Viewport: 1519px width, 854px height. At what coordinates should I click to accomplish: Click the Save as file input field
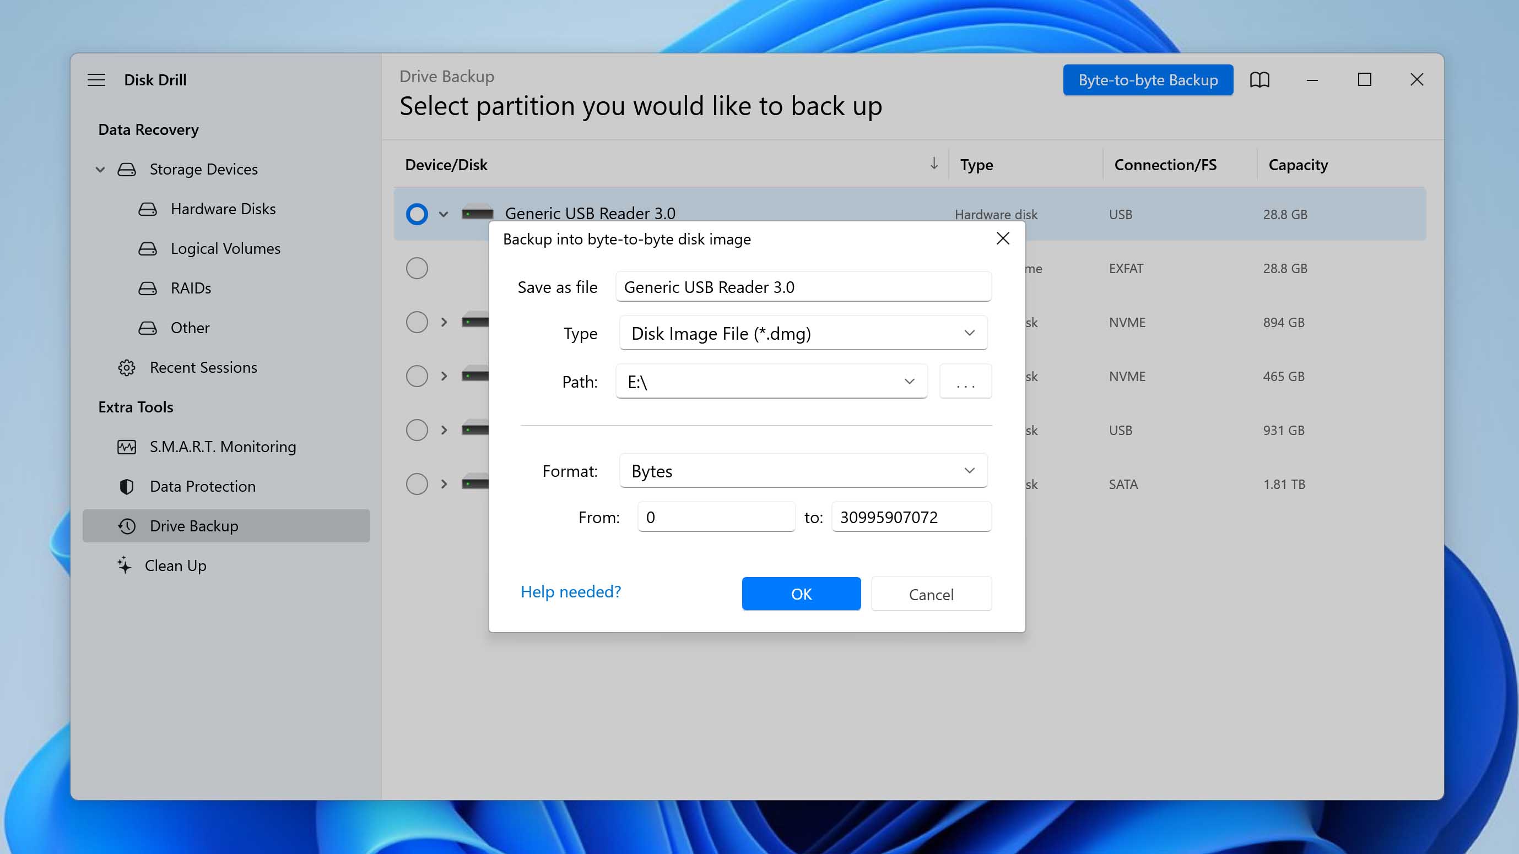click(x=803, y=287)
